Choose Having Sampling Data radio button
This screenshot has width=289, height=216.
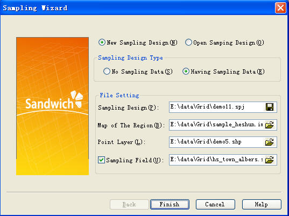pyautogui.click(x=186, y=71)
